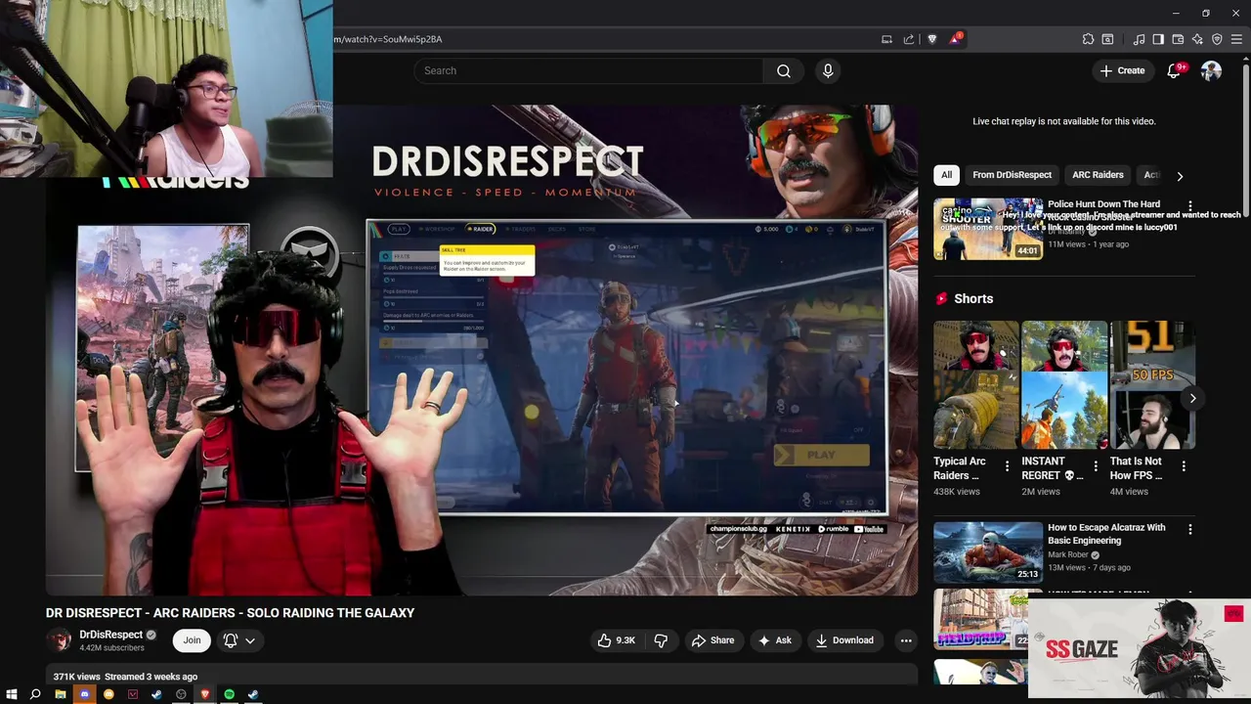Click the live chat replay unavailable message
The image size is (1251, 704).
click(x=1064, y=121)
